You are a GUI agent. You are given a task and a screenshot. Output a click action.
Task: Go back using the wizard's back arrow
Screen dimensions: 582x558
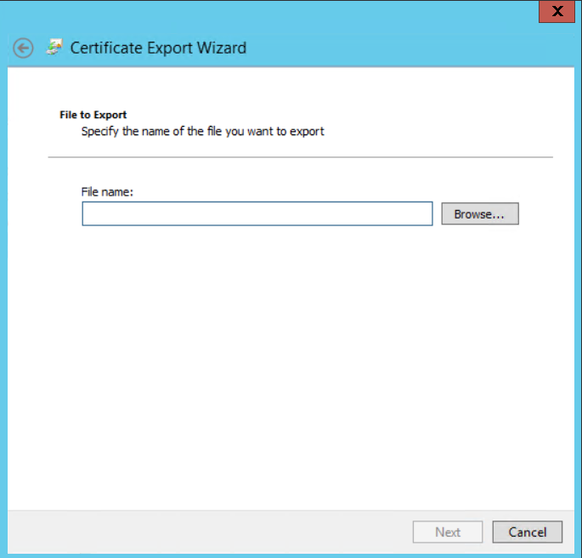pos(23,48)
